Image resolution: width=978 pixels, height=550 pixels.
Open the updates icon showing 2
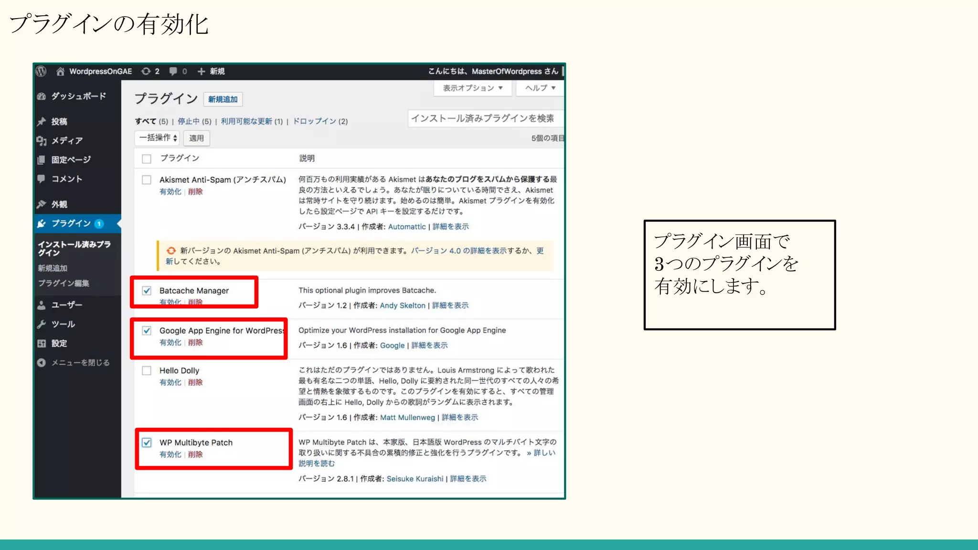point(146,72)
